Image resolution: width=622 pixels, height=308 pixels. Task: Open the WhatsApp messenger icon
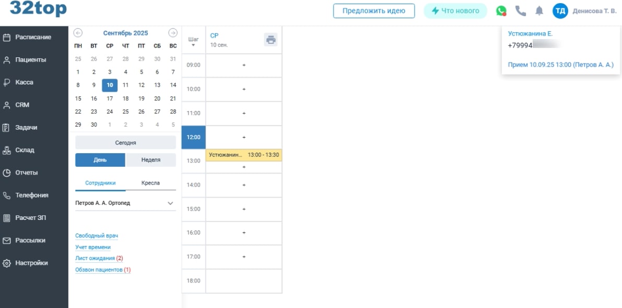pos(501,11)
